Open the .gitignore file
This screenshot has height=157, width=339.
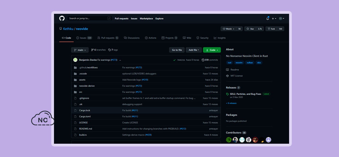84,98
